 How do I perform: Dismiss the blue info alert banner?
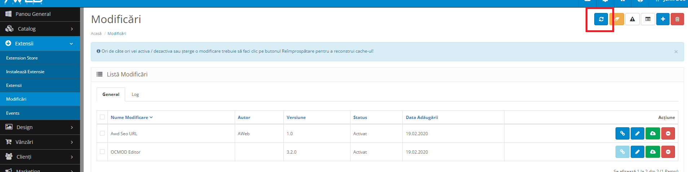(x=676, y=52)
